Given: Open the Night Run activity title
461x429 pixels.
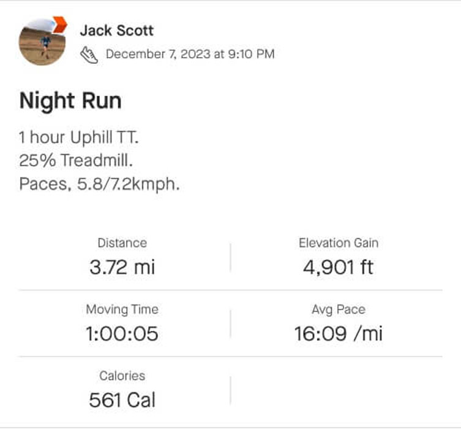Looking at the screenshot, I should 70,101.
